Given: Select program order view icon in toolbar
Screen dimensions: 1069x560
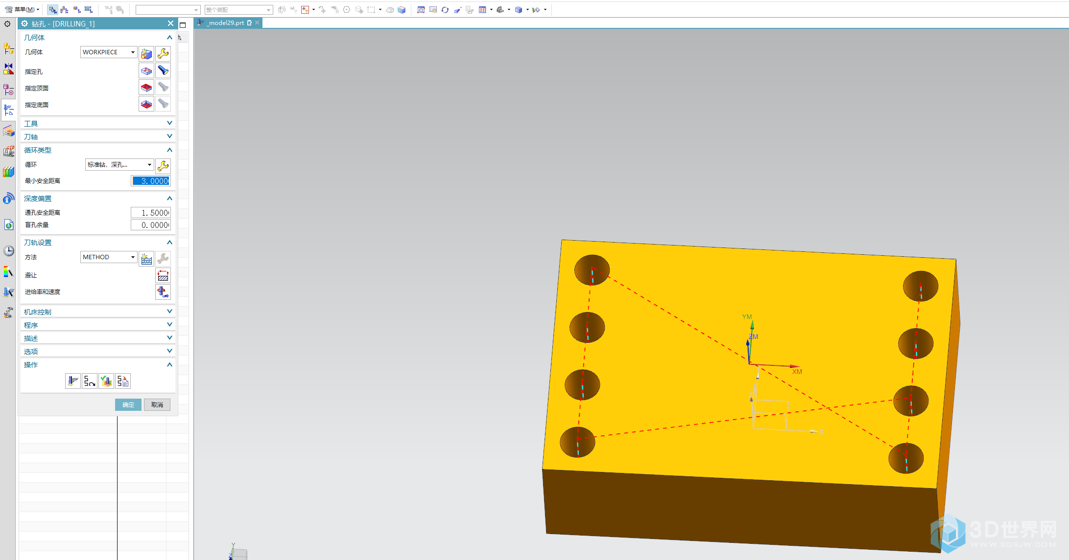Looking at the screenshot, I should [x=53, y=10].
